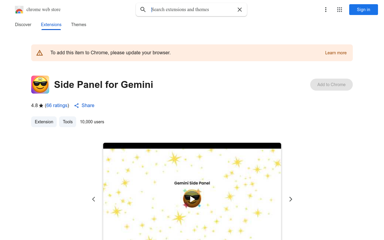Viewport: 384px width, 240px height.
Task: Click the Side Panel for Gemini icon
Action: [40, 85]
